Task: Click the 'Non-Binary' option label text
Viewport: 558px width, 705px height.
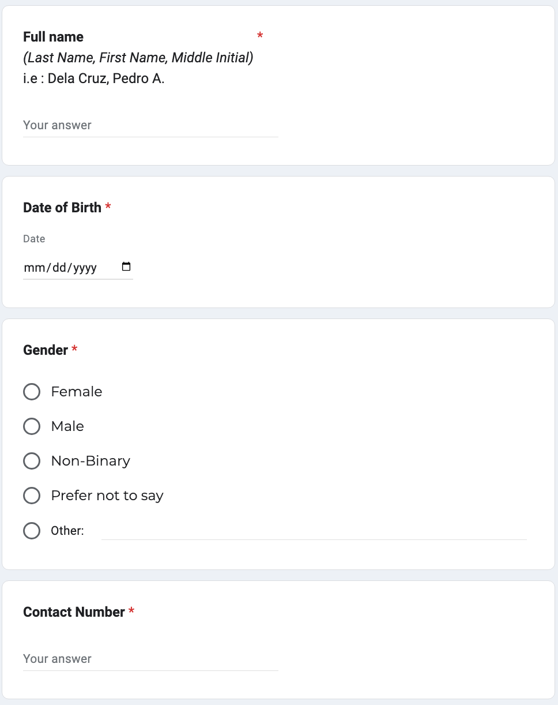Action: coord(91,461)
